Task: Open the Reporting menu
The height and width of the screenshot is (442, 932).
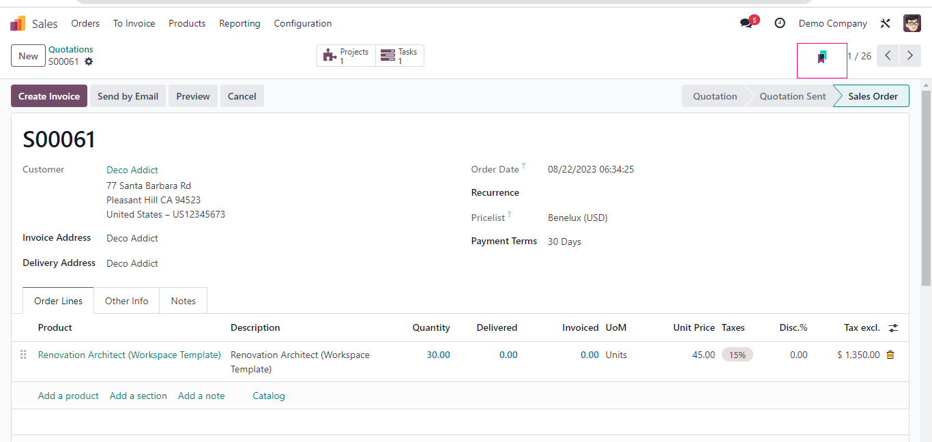Action: [239, 23]
